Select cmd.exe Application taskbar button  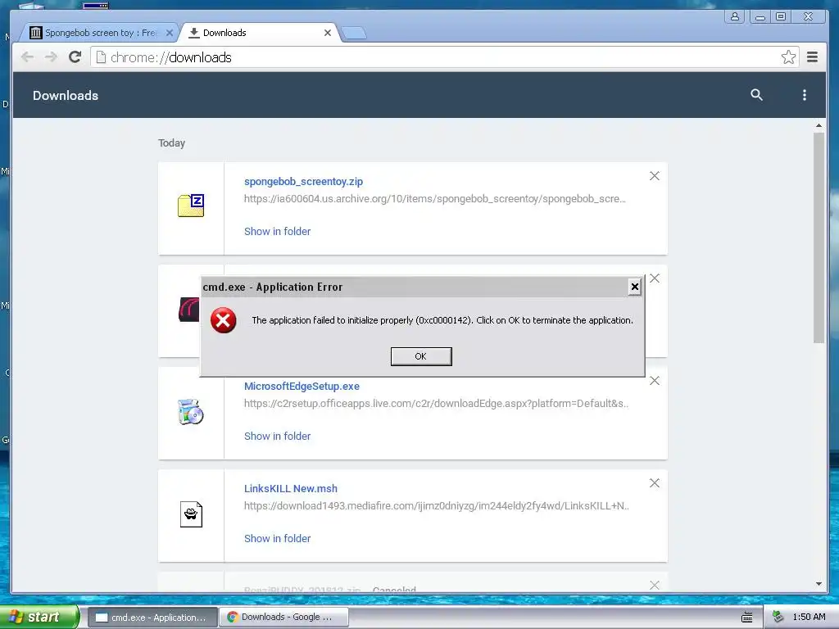click(152, 618)
